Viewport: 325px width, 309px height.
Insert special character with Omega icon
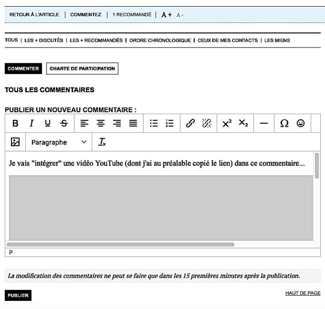(284, 123)
